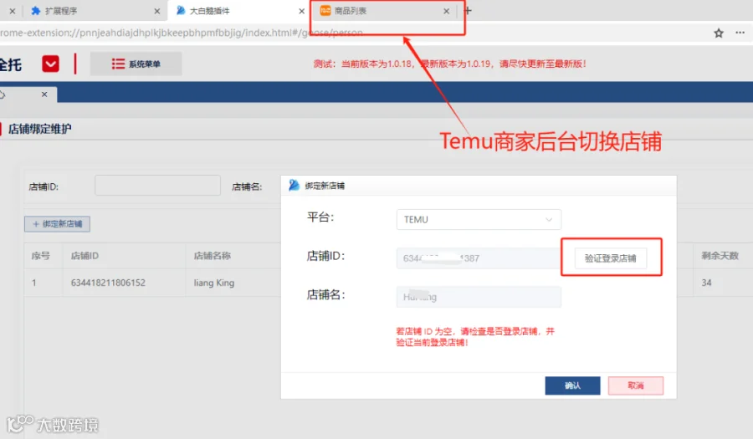The image size is (753, 439).
Task: Open the browser three-dot menu
Action: [740, 33]
